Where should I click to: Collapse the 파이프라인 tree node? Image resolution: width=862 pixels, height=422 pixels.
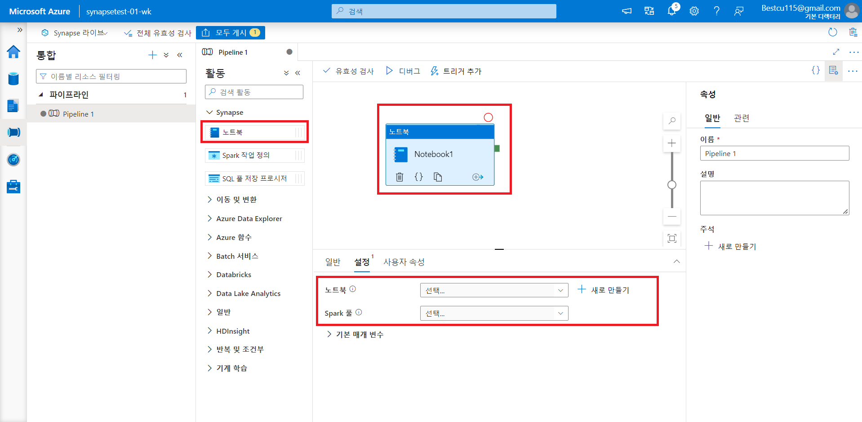point(41,95)
